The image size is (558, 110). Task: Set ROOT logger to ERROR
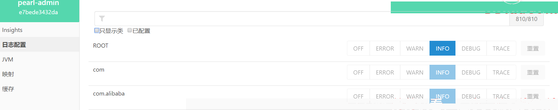(385, 48)
